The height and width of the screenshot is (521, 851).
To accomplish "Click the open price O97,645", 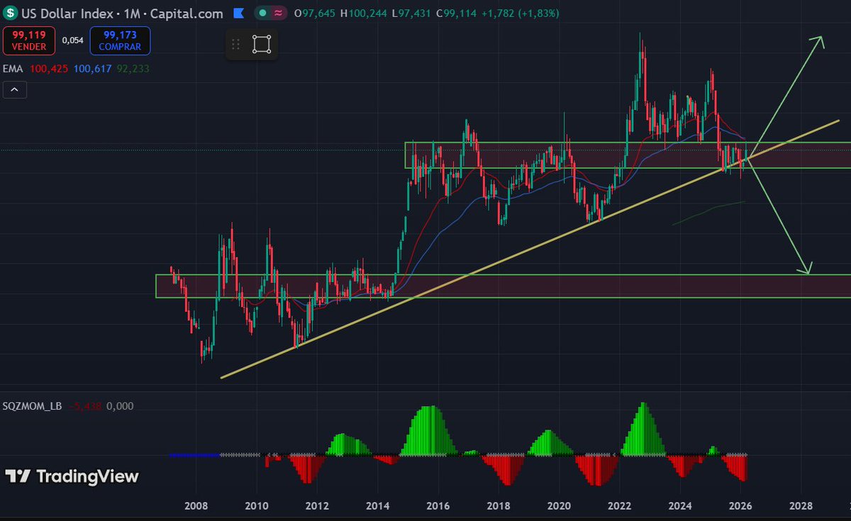I will point(315,13).
